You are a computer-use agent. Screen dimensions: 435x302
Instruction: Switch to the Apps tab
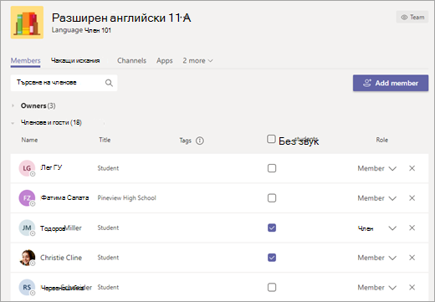tap(165, 60)
